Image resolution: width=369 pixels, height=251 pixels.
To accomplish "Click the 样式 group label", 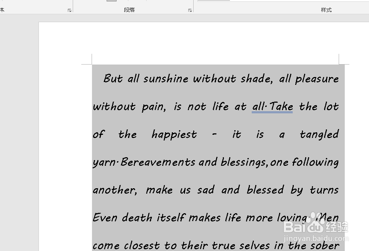I will 327,10.
